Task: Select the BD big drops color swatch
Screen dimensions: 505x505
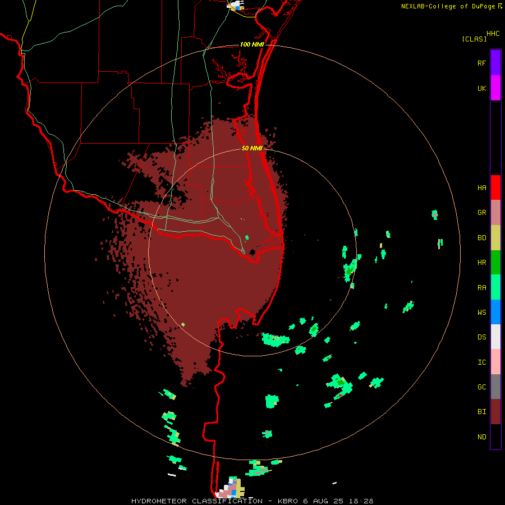Action: pos(495,238)
